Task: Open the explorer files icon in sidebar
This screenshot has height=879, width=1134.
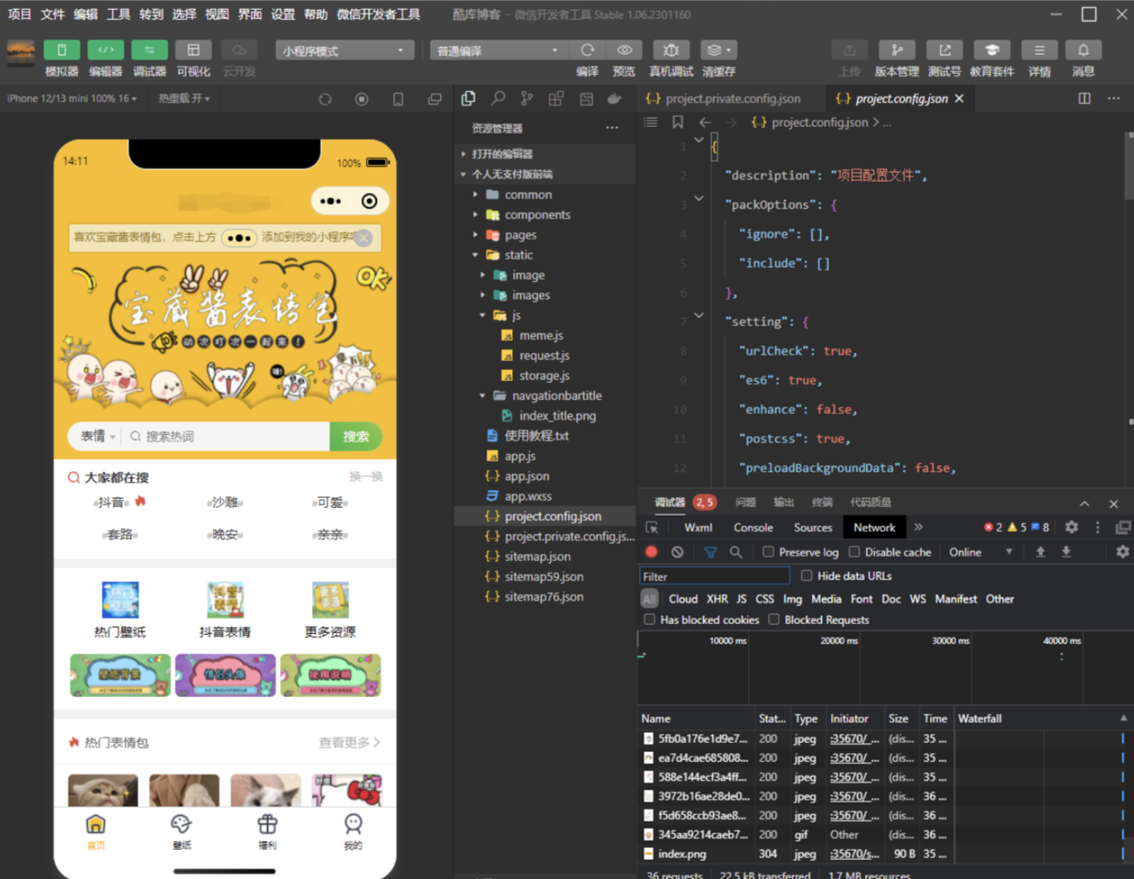Action: coord(468,99)
